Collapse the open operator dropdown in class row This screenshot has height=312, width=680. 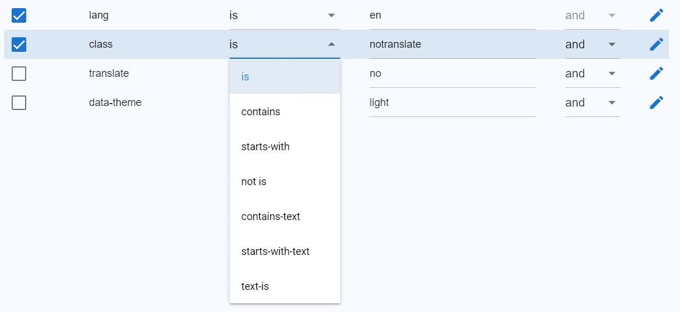point(284,44)
